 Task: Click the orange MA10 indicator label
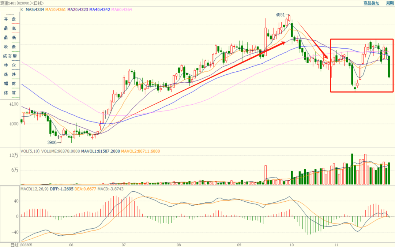57,10
